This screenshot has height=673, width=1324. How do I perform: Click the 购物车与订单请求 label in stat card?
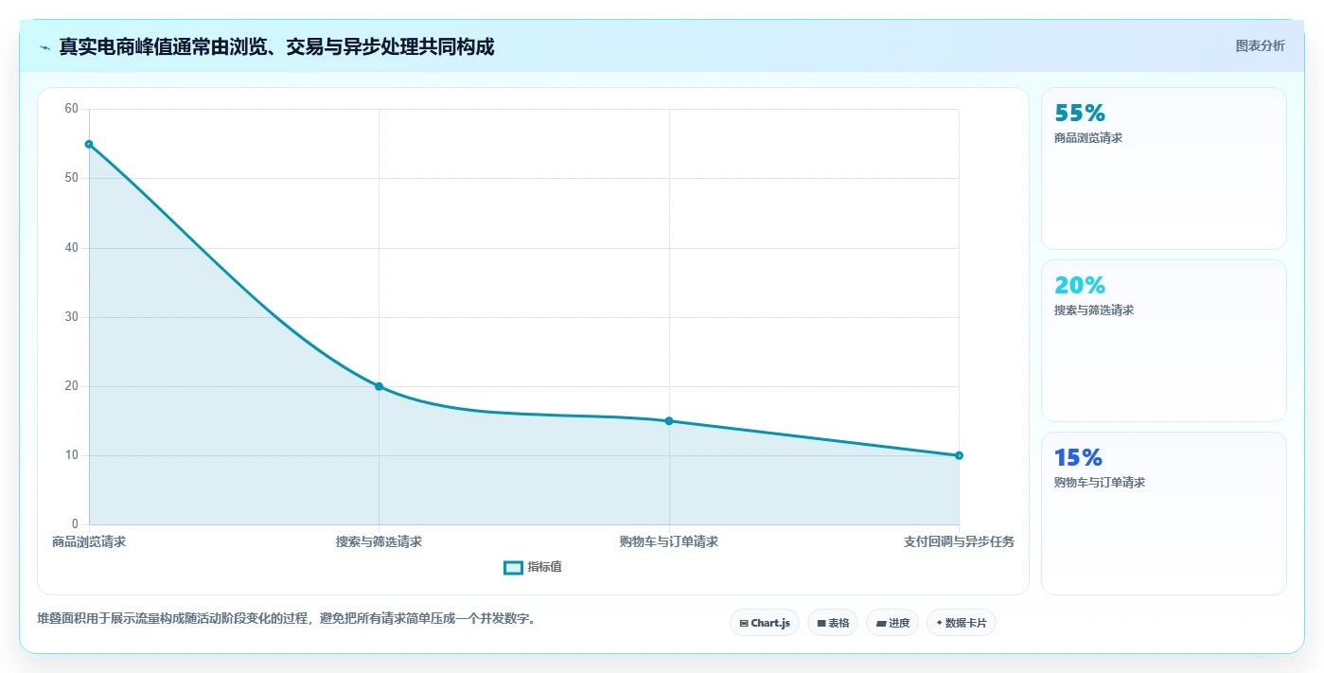pos(1100,483)
